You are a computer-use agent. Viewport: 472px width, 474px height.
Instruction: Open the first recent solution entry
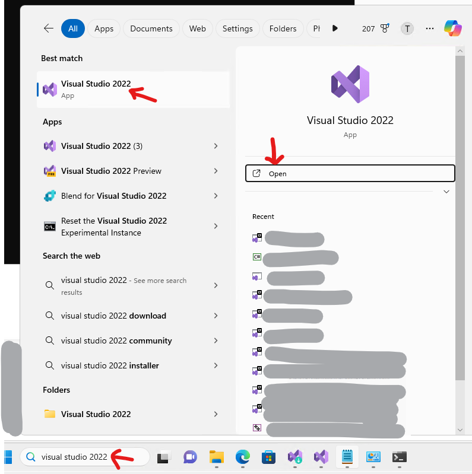pyautogui.click(x=288, y=239)
